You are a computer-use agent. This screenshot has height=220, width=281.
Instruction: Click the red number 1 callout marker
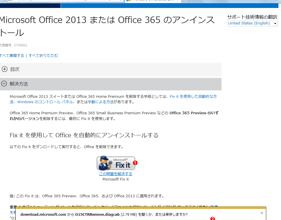click(136, 163)
